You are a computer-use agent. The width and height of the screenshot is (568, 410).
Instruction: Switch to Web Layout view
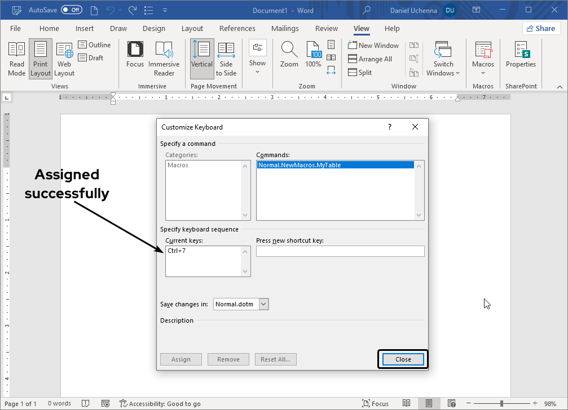click(64, 51)
